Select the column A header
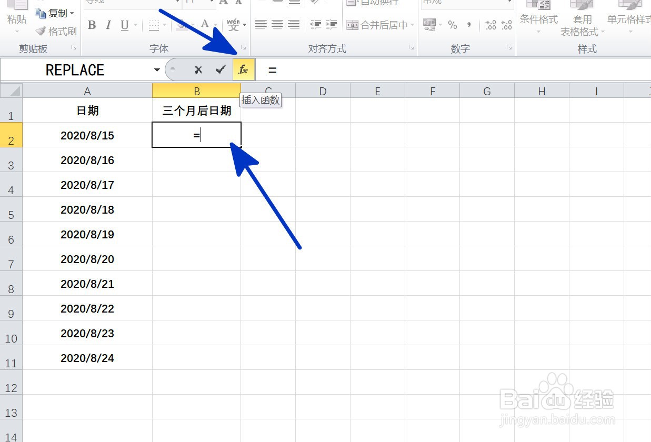 click(87, 91)
